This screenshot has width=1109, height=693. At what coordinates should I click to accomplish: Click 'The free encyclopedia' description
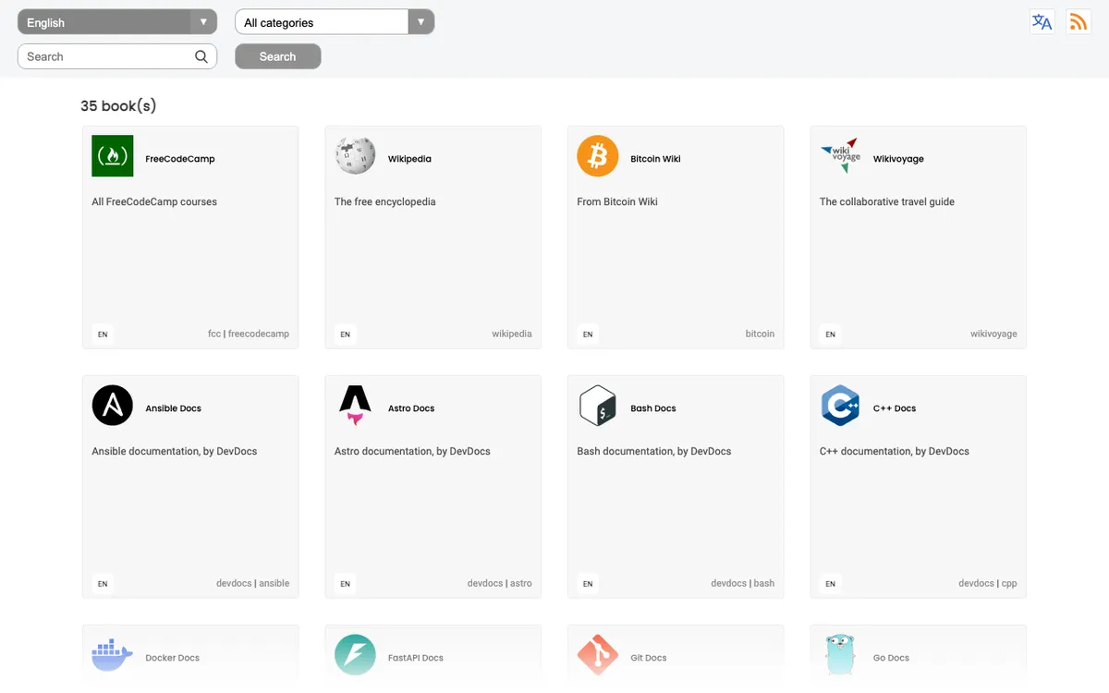(385, 201)
